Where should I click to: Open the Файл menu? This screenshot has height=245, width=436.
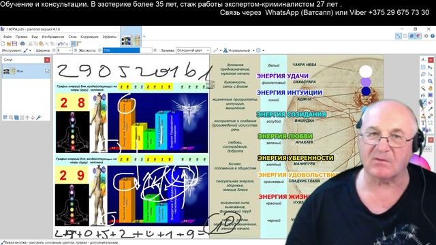[7, 37]
